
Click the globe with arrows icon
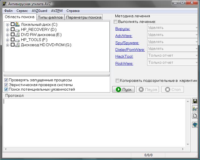195,125
